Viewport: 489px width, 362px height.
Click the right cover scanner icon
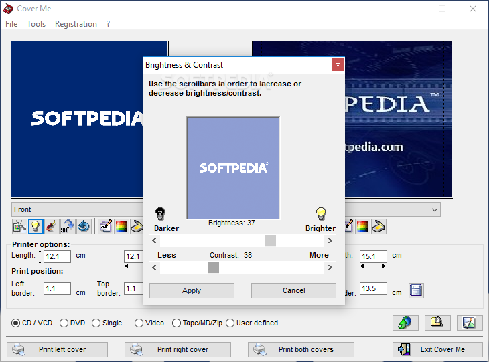tap(378, 226)
